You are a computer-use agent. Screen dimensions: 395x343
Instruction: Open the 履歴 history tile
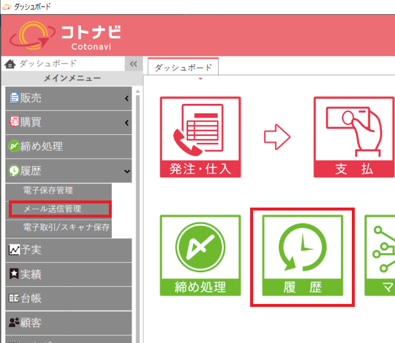point(302,255)
